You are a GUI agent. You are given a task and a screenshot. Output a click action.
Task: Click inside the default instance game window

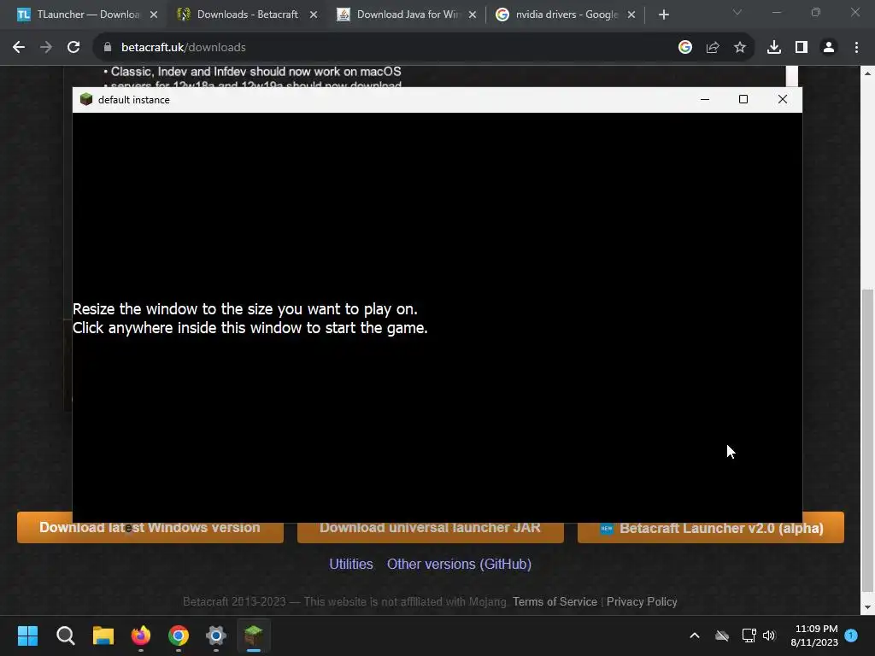pos(437,318)
